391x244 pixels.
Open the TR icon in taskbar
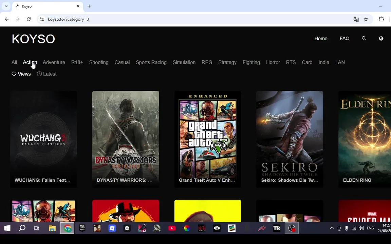pyautogui.click(x=277, y=228)
